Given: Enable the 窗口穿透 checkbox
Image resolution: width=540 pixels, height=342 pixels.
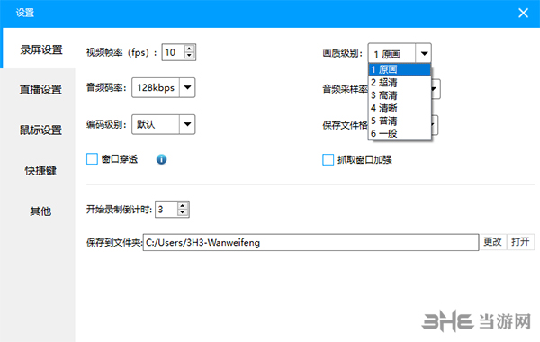Looking at the screenshot, I should click(92, 159).
